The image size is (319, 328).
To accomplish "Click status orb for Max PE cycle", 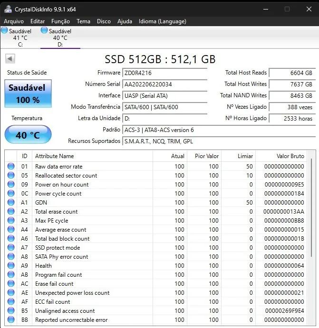I will [x=11, y=220].
